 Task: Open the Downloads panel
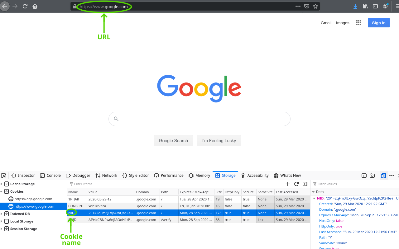tap(355, 6)
